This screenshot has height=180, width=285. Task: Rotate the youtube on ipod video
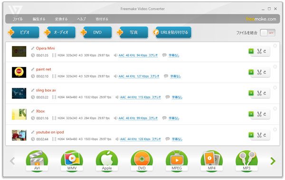[x=265, y=135]
